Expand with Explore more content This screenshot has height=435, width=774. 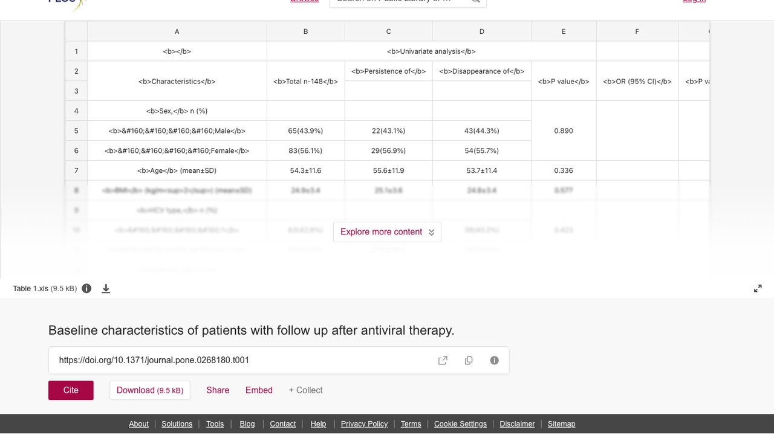click(x=387, y=232)
